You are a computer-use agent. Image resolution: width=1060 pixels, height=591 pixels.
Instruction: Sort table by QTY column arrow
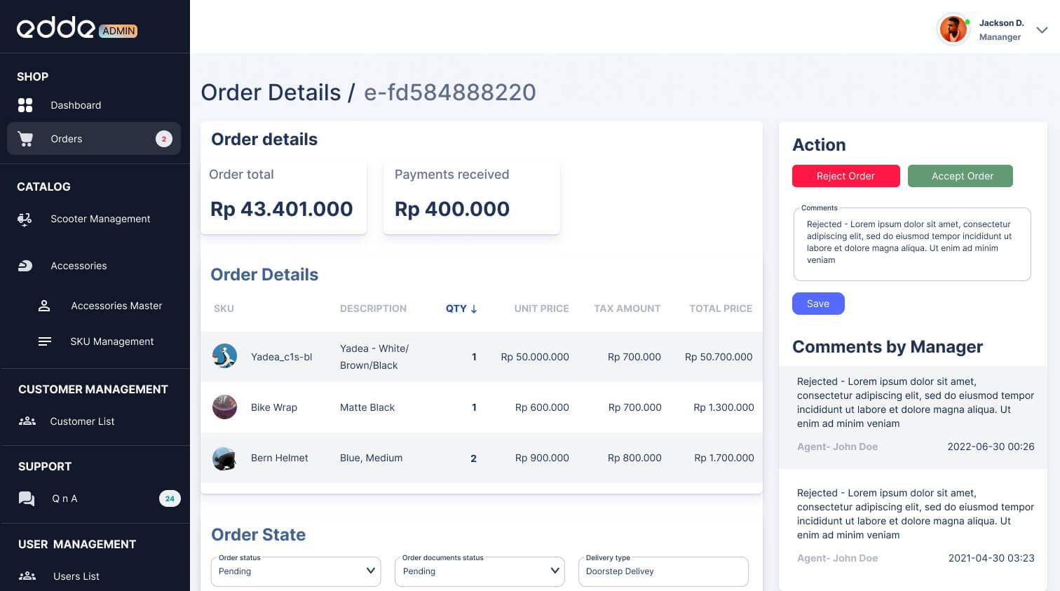coord(474,308)
